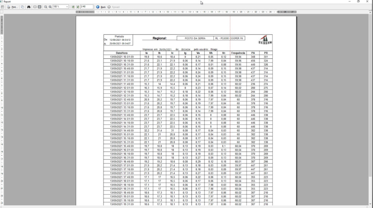Switch to single page view
Viewport: 373px width, 208px height.
pos(35,7)
